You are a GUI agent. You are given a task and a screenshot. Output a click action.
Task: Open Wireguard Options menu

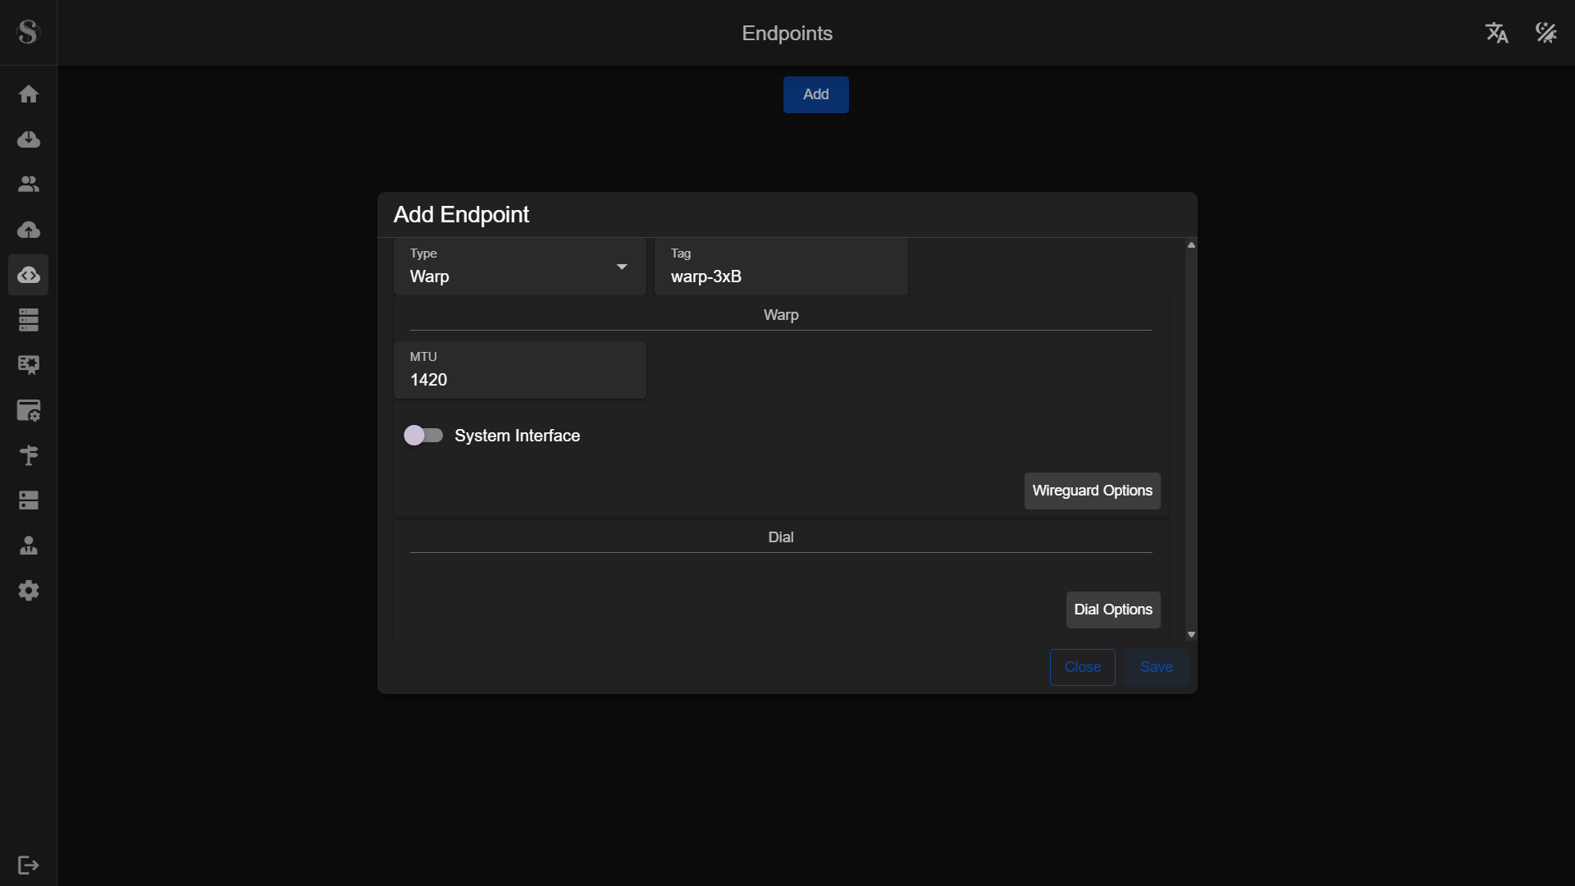pos(1092,491)
